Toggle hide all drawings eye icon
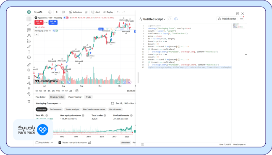 click(29, 94)
